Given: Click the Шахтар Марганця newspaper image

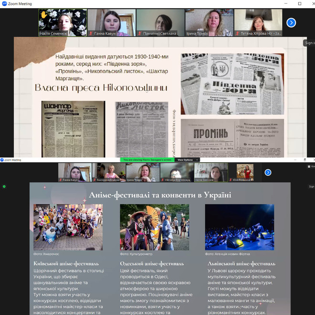Looking at the screenshot, I should (73, 129).
